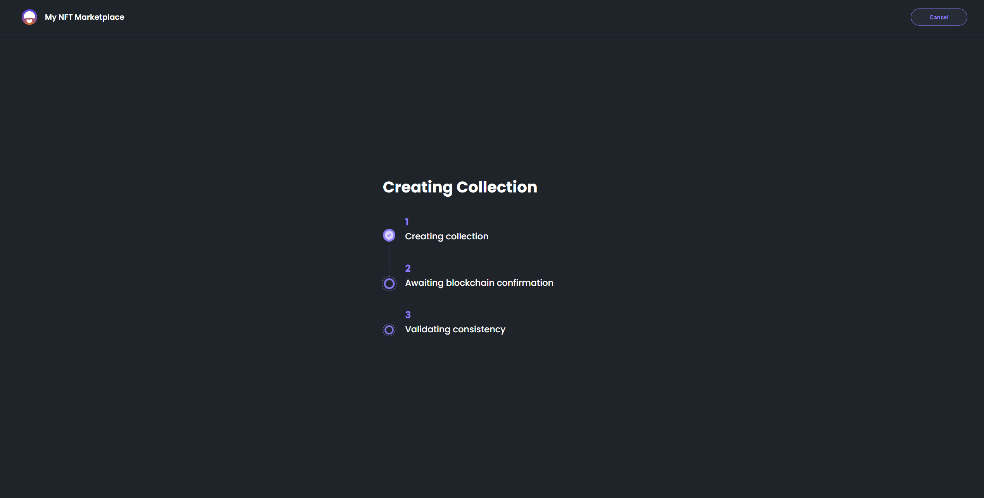Image resolution: width=984 pixels, height=498 pixels.
Task: Click the completed checkmark icon for step 1
Action: tap(389, 235)
